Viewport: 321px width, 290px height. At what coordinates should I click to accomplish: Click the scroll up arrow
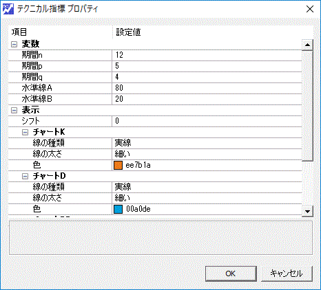pyautogui.click(x=307, y=45)
